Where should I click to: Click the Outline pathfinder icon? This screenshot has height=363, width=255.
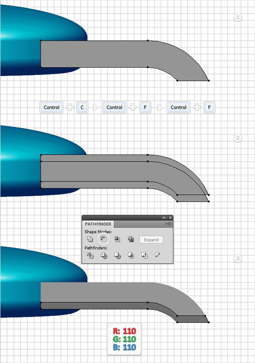tap(144, 255)
